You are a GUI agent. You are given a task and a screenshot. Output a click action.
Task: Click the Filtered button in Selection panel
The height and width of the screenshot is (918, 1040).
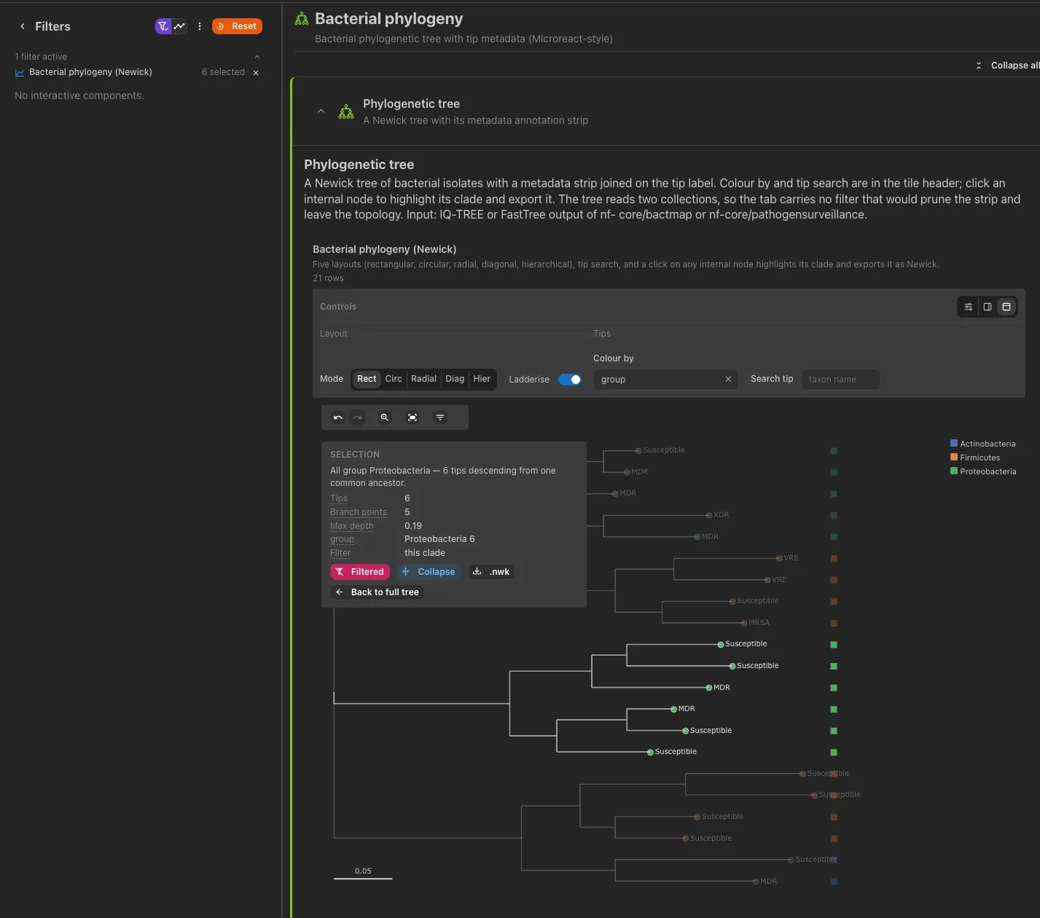coord(360,572)
